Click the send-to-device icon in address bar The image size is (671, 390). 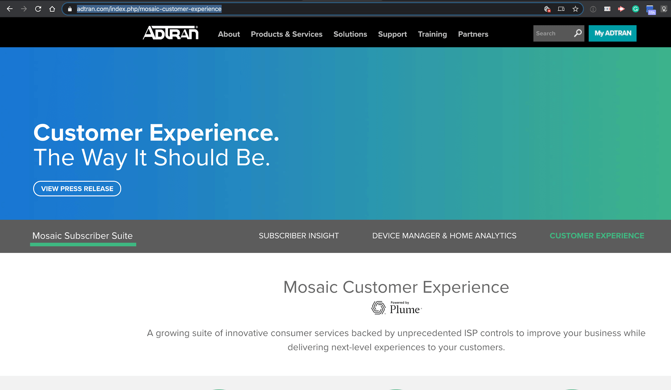(562, 9)
